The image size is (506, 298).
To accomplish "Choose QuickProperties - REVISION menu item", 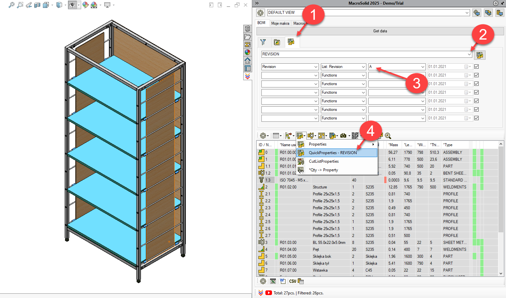I will click(337, 153).
